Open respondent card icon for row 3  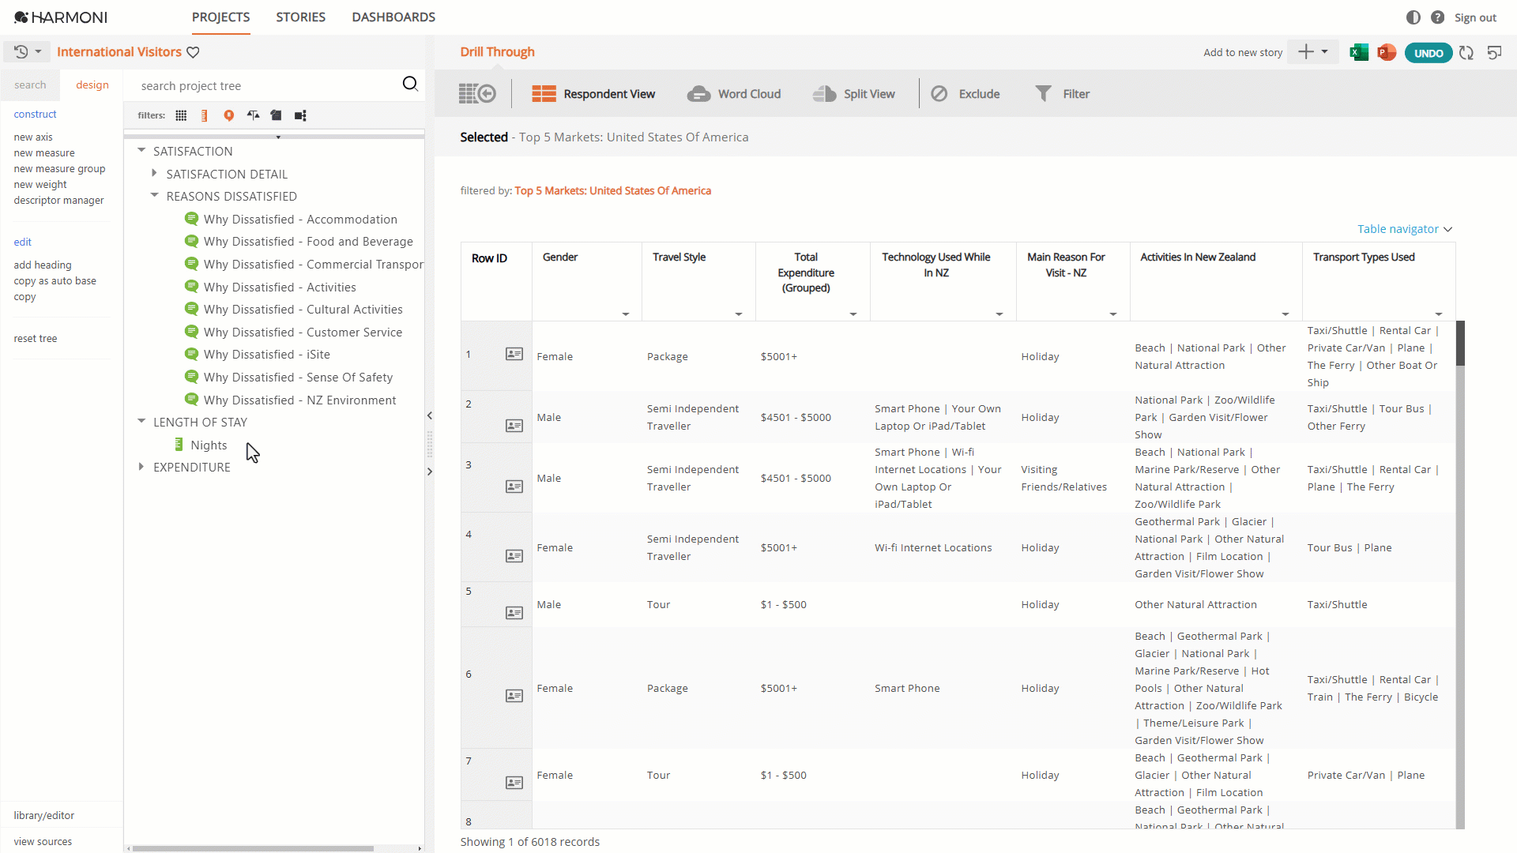[514, 487]
